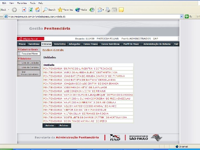
Task: Go to browser Home page icon
Action: point(37,10)
